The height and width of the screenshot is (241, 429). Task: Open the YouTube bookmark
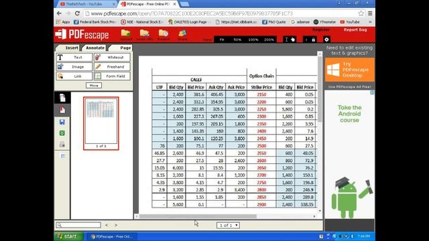point(350,22)
